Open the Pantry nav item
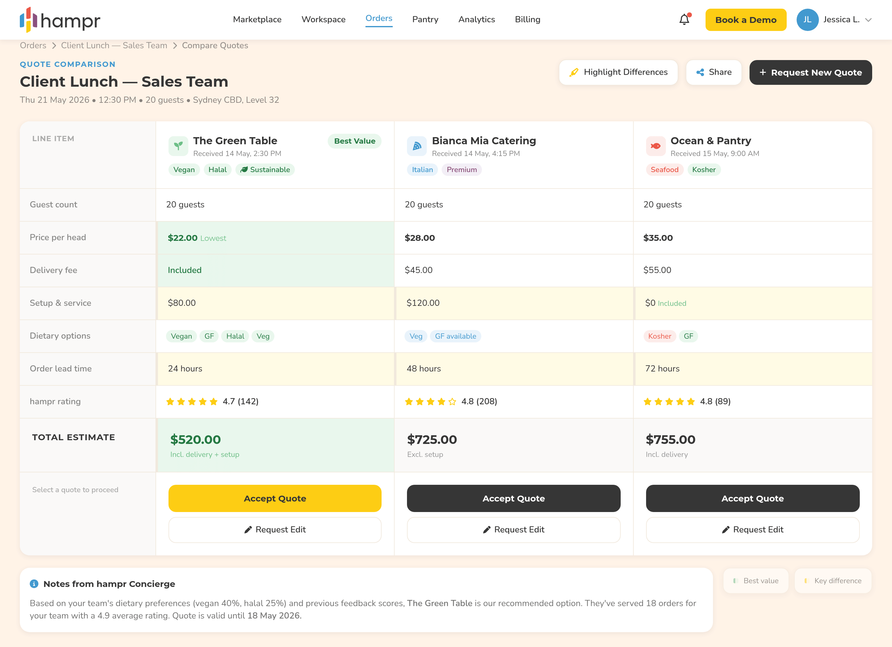The width and height of the screenshot is (892, 647). [x=425, y=19]
